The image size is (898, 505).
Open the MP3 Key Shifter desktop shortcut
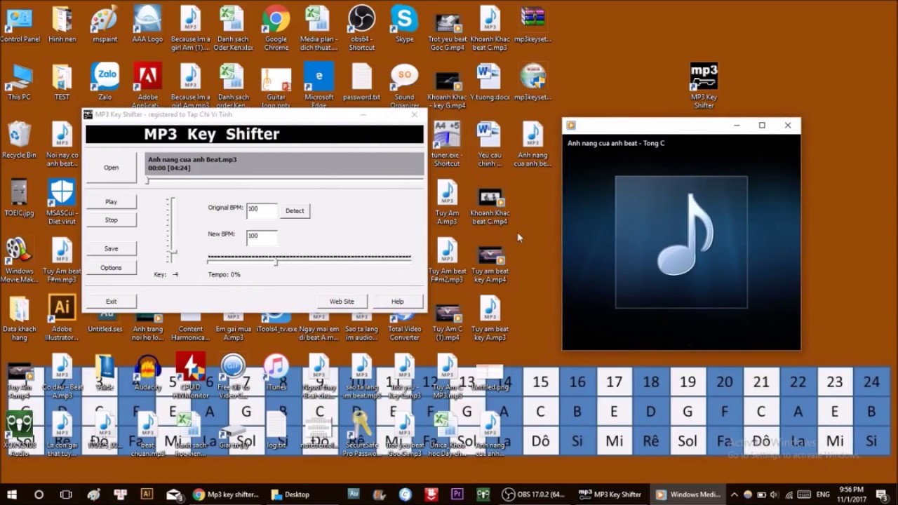[704, 86]
